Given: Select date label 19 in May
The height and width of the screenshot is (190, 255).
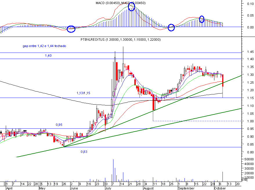Looking at the screenshot, I should [56, 184].
